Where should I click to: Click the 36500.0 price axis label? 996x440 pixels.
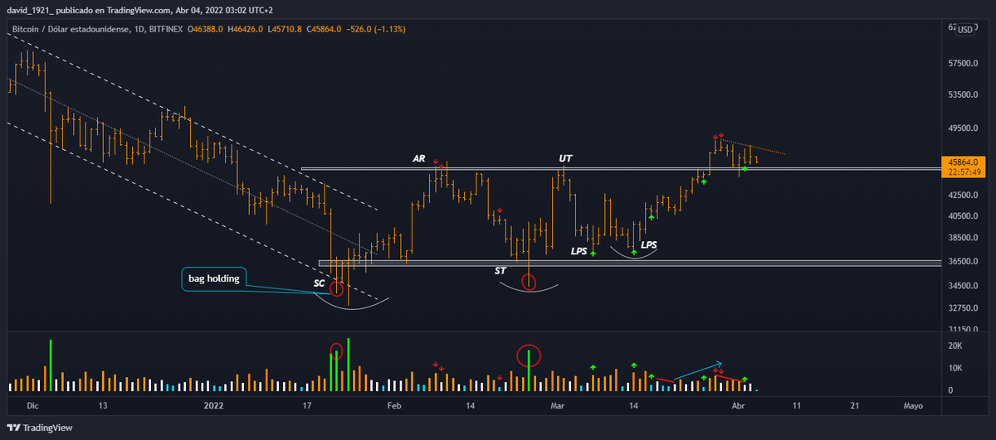[962, 261]
